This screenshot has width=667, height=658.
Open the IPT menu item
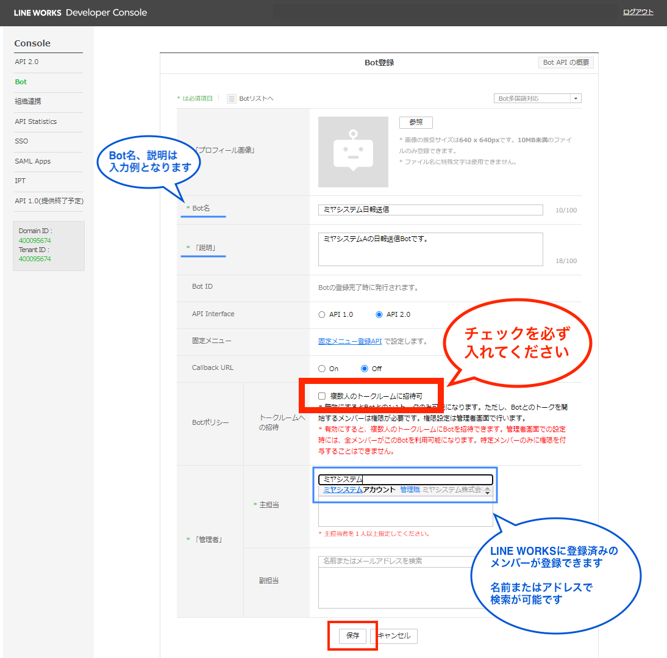20,181
